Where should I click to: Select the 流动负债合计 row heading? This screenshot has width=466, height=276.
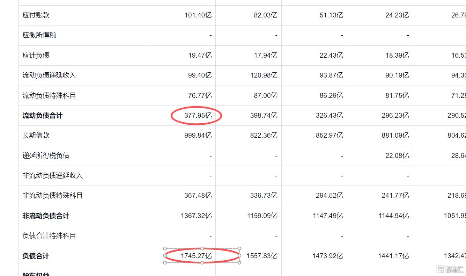coord(43,116)
